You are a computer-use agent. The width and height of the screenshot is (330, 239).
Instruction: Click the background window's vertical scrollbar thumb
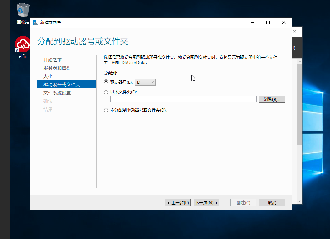(x=299, y=105)
